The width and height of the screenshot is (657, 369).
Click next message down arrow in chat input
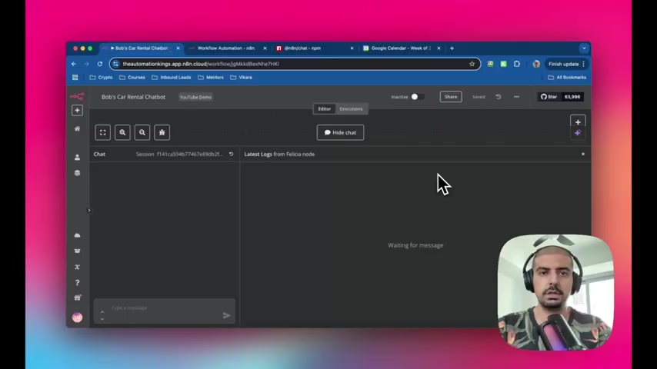(102, 319)
